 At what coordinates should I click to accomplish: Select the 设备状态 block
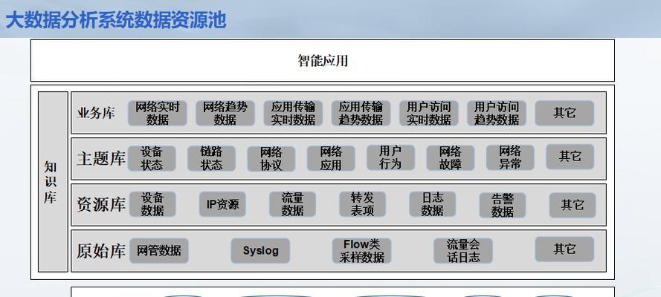coord(152,158)
